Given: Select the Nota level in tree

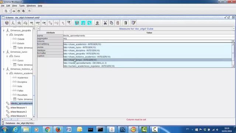Looking at the screenshot, I should pos(20,86).
